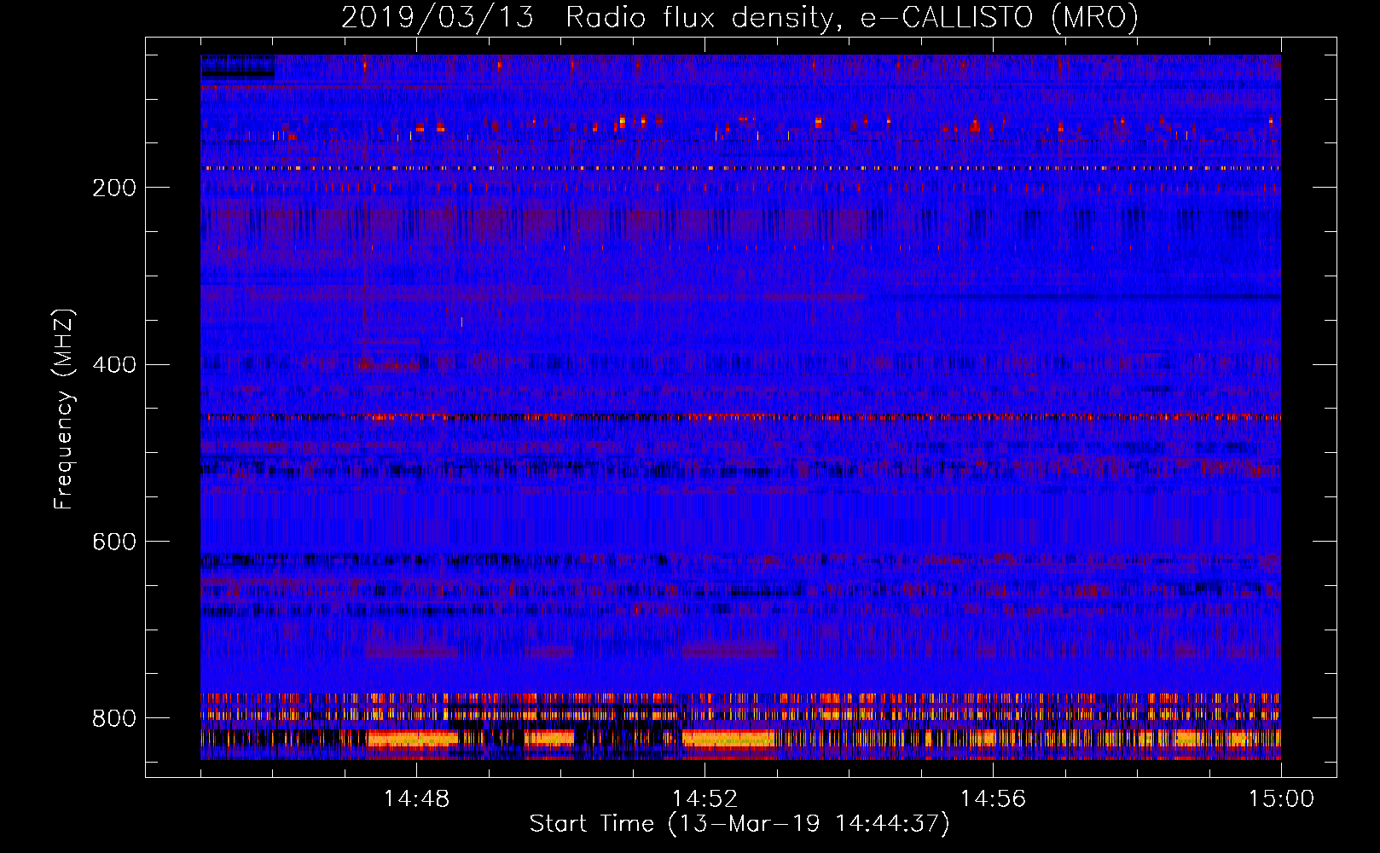Click the 14:56 time tick label
This screenshot has width=1380, height=853.
pos(993,799)
